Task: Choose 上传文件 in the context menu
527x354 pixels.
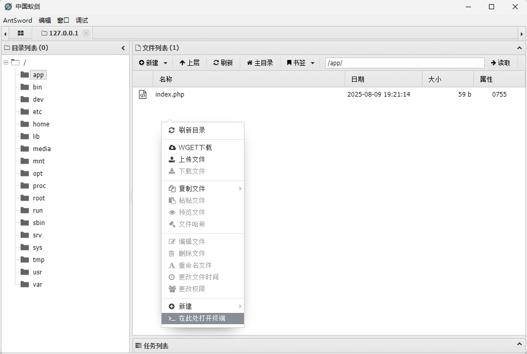Action: click(x=191, y=160)
